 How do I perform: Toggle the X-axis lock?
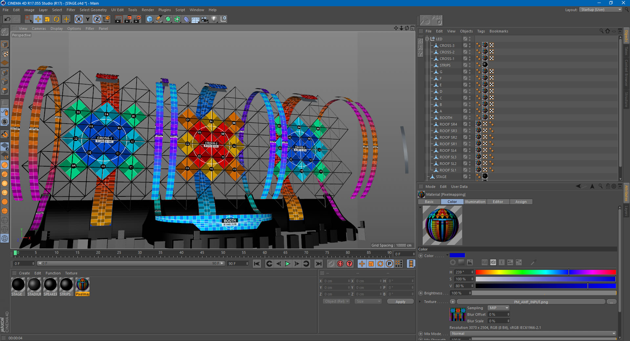click(x=78, y=19)
